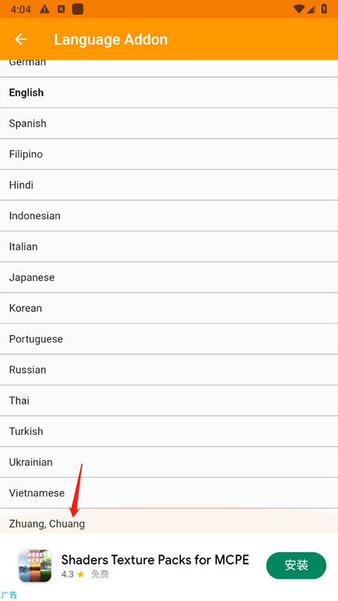The image size is (338, 601).
Task: Tap the warning triangle status icon
Action: click(x=44, y=9)
